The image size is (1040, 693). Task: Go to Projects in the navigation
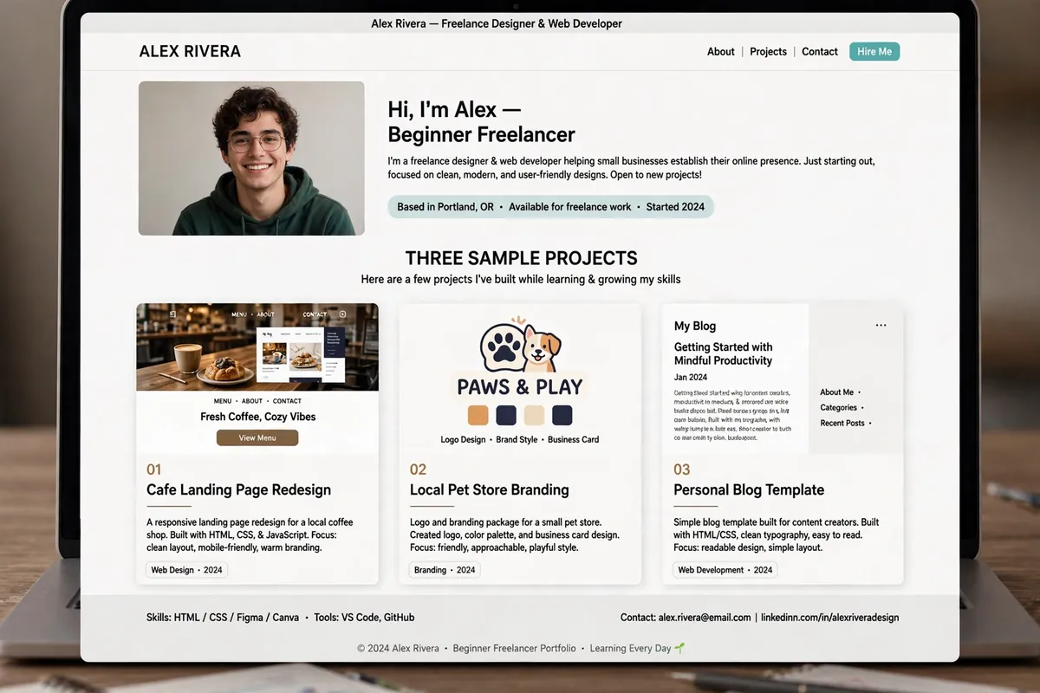click(768, 52)
